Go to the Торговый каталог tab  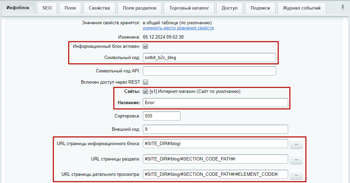click(189, 8)
